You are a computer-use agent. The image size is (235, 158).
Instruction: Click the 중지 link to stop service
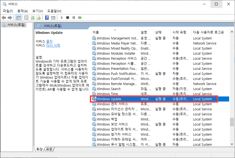tap(49, 41)
